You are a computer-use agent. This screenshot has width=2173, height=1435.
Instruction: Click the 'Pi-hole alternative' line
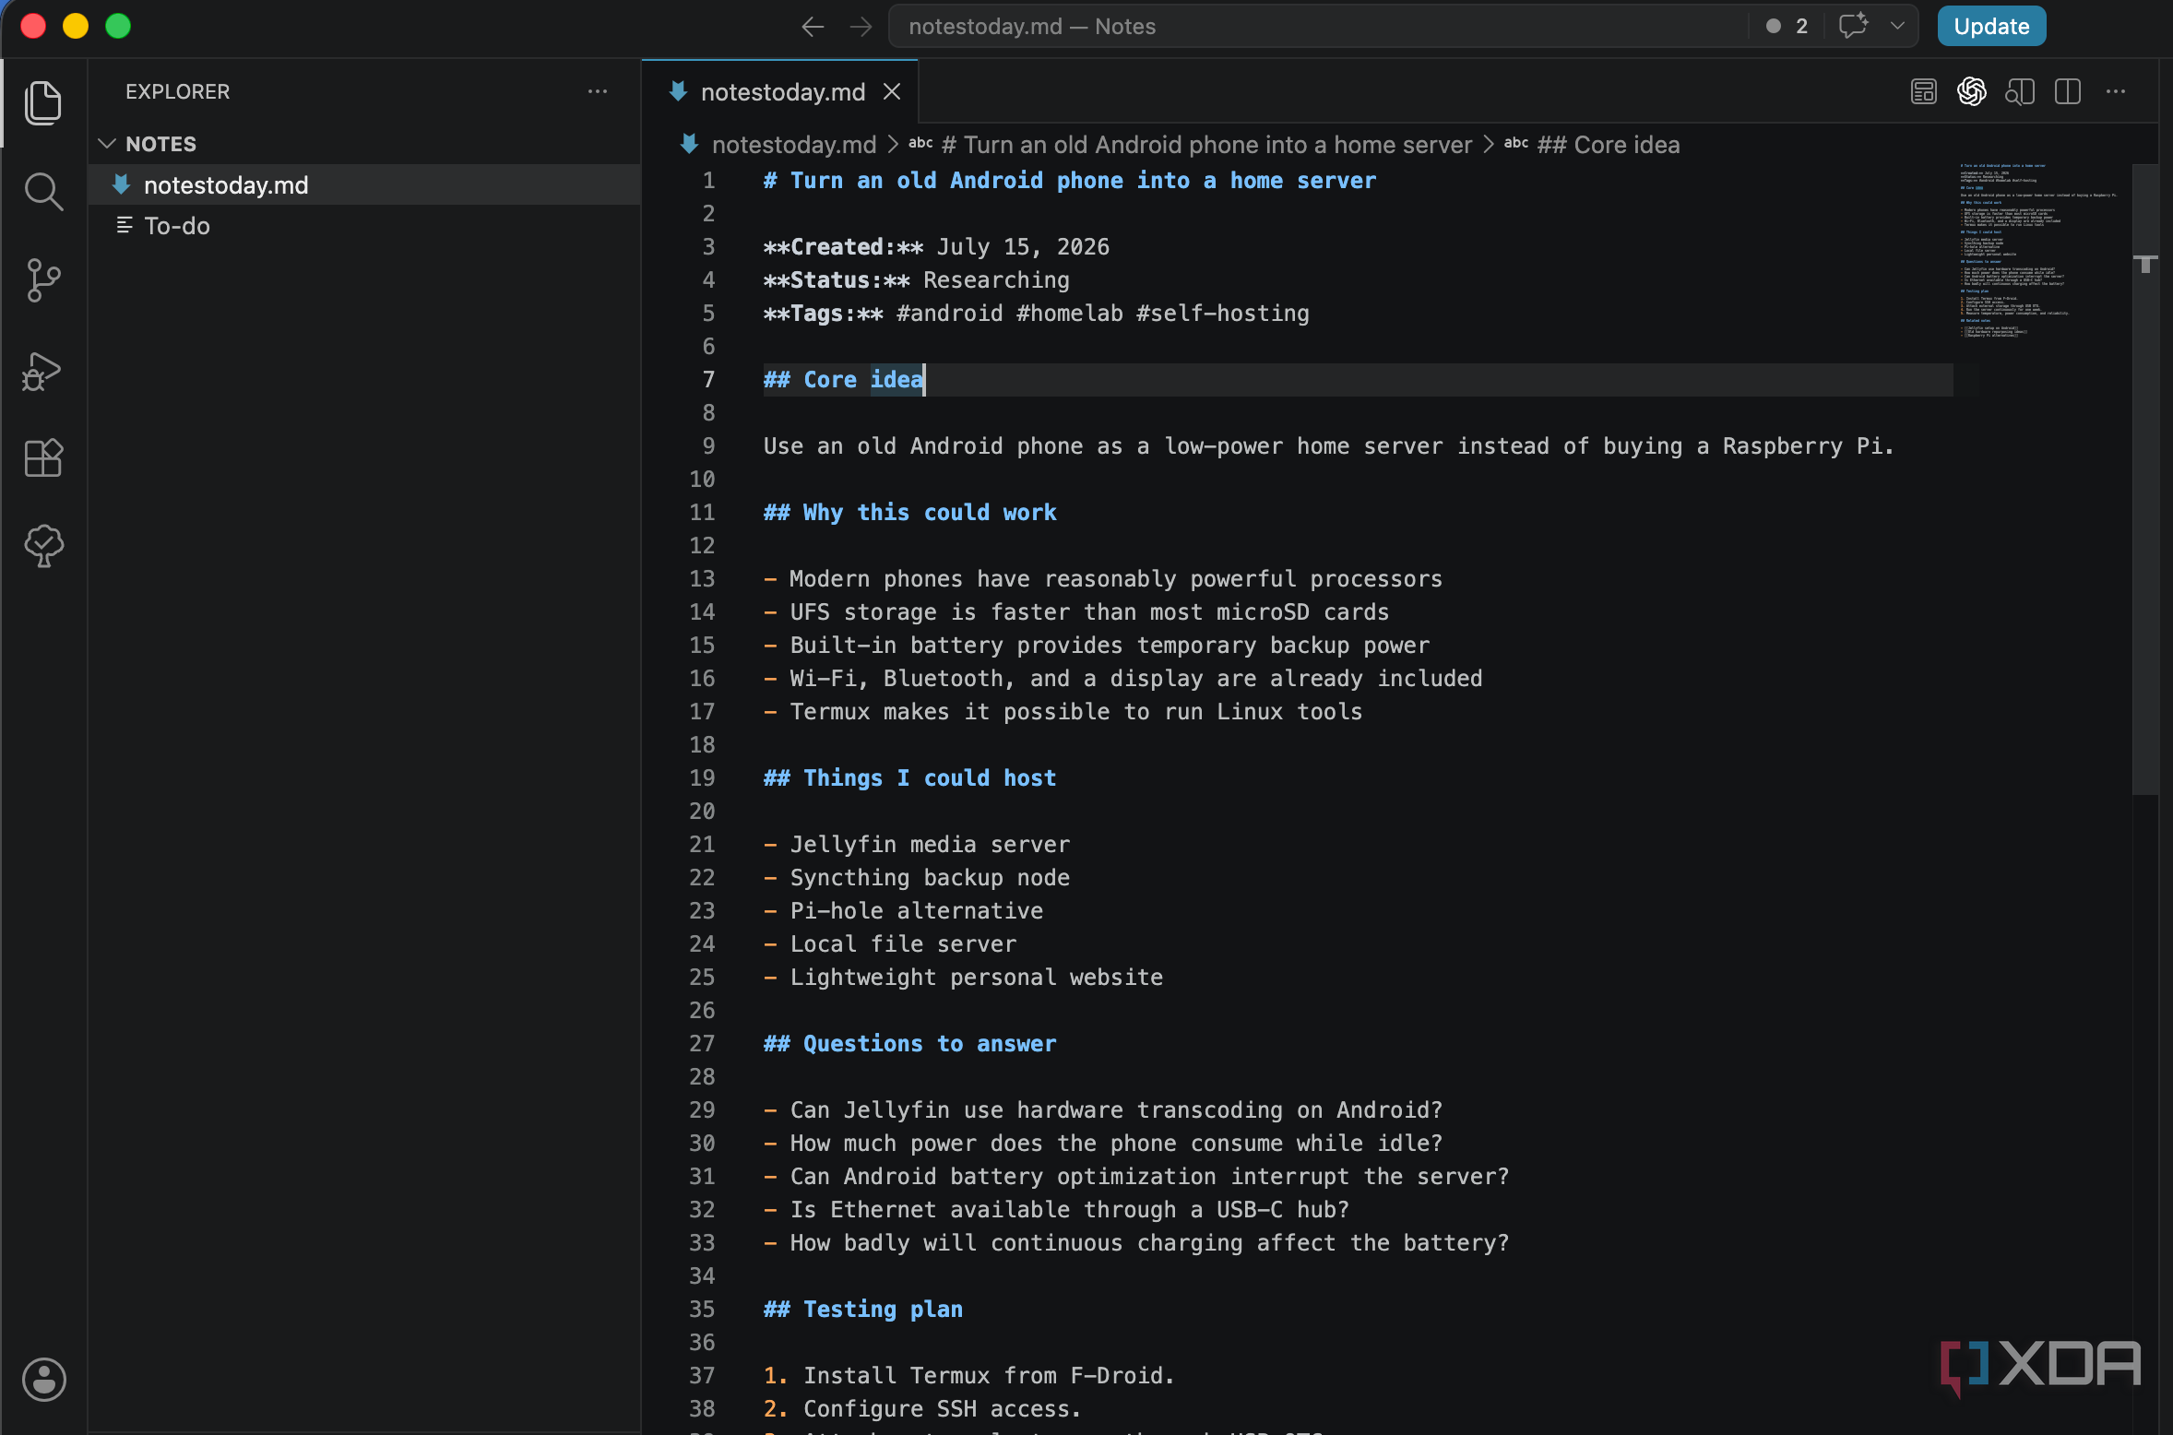(x=904, y=911)
